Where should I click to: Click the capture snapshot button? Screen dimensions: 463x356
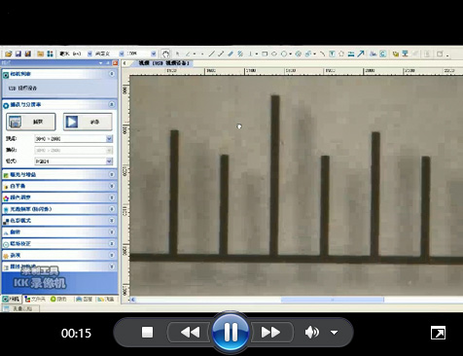[x=31, y=122]
